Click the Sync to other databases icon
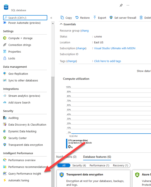This screenshot has height=187, width=151. click(5, 80)
